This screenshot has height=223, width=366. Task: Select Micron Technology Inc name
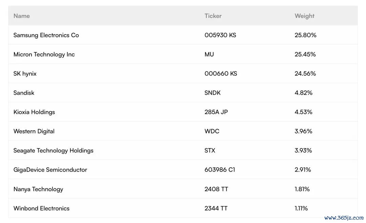click(44, 54)
